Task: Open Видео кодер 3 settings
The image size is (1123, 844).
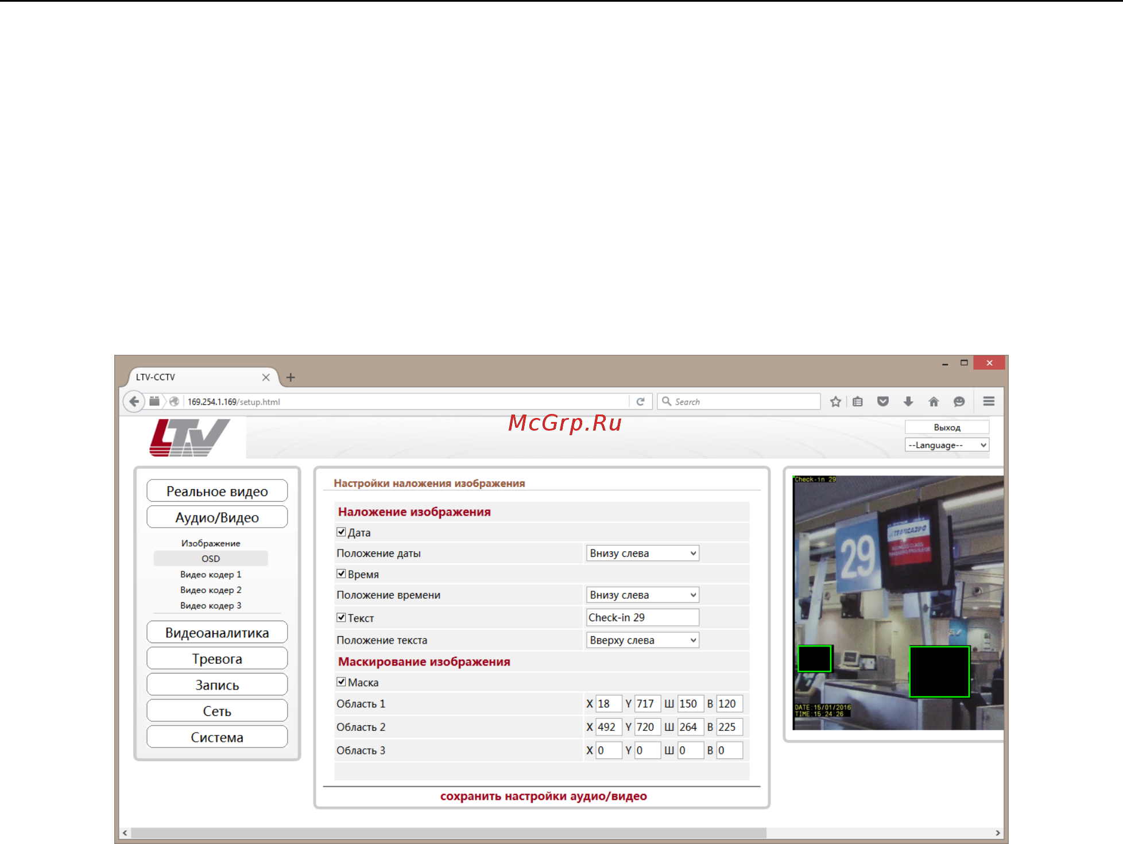Action: pos(211,605)
